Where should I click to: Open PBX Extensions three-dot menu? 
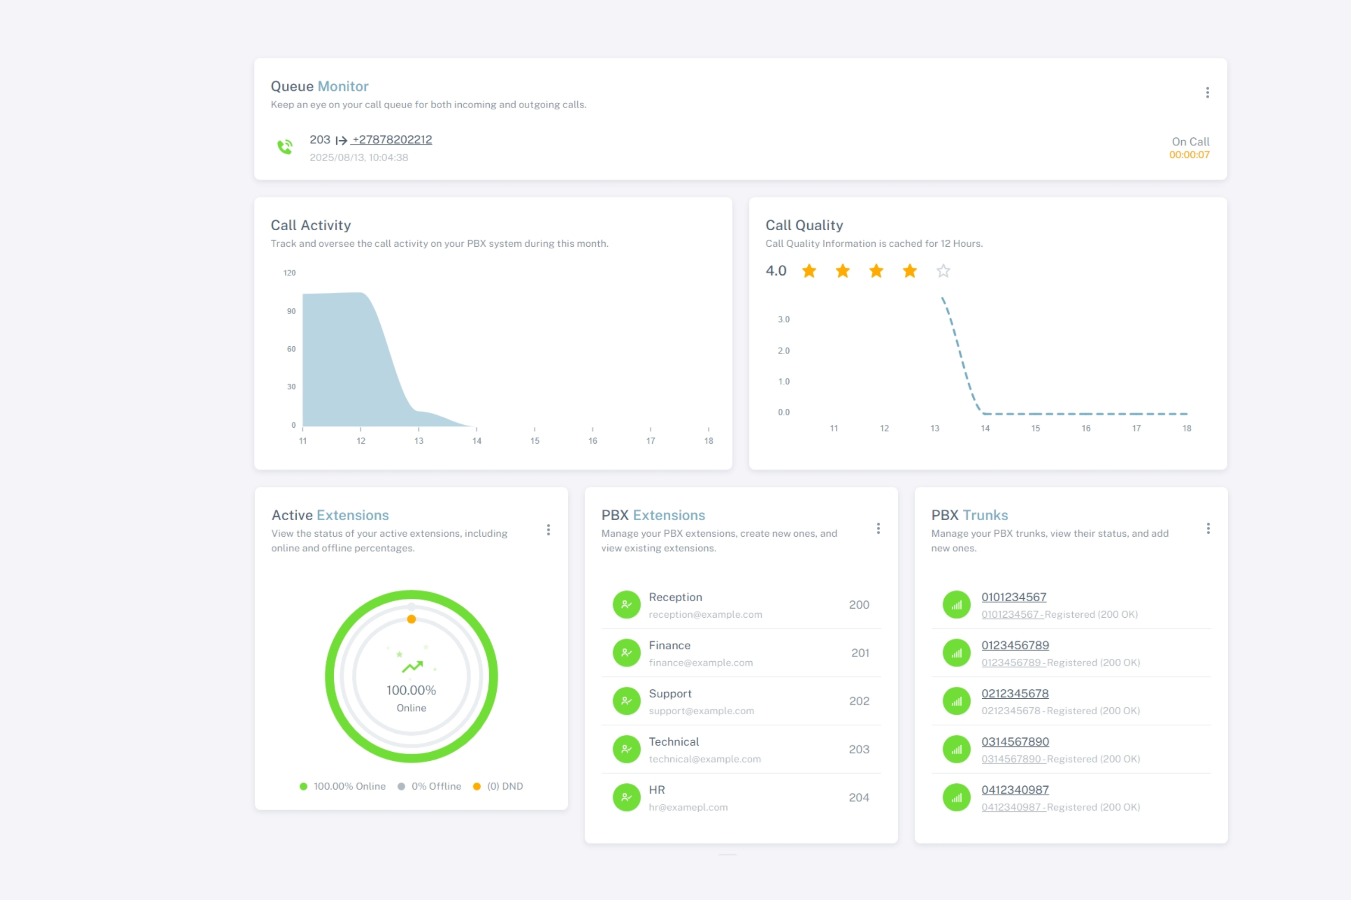878,528
